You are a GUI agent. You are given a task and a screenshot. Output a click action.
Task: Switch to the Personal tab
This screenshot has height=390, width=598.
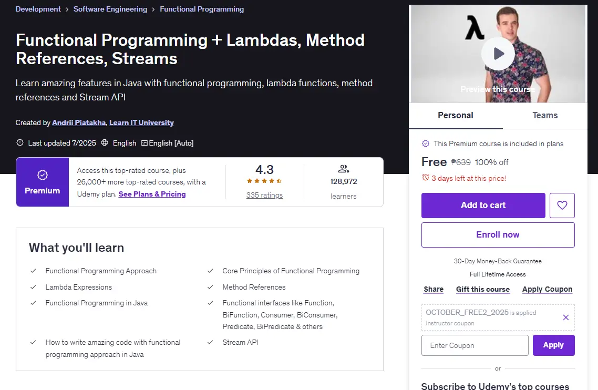click(x=456, y=115)
